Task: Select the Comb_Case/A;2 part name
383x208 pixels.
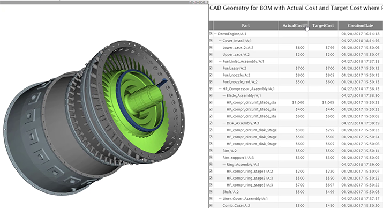Action: [x=236, y=205]
